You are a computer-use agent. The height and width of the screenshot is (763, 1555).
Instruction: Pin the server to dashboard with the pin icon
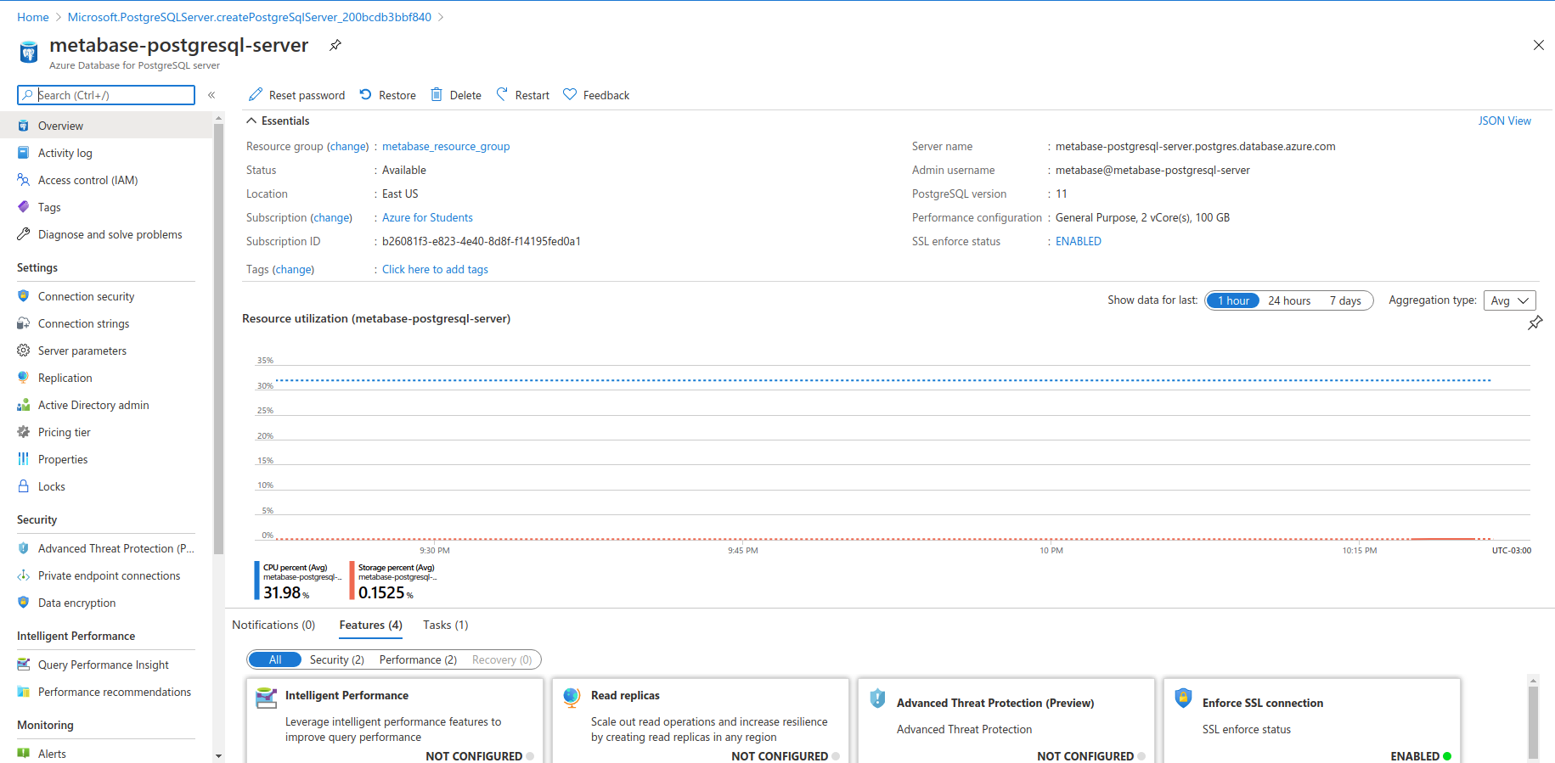point(335,45)
